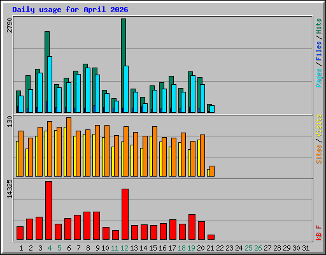
Task: Select day label 9 on the axis
Action: [97, 248]
